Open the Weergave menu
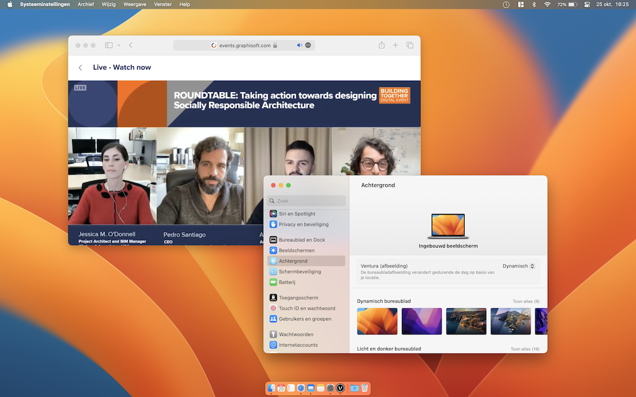This screenshot has width=636, height=397. (135, 4)
